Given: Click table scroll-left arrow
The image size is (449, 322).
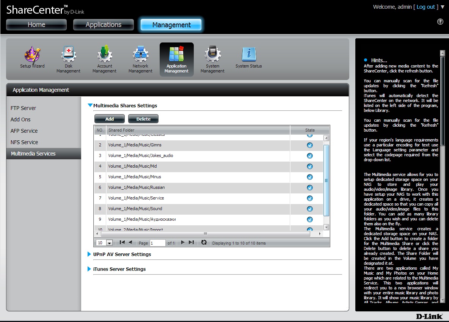Looking at the screenshot, I should [97, 234].
